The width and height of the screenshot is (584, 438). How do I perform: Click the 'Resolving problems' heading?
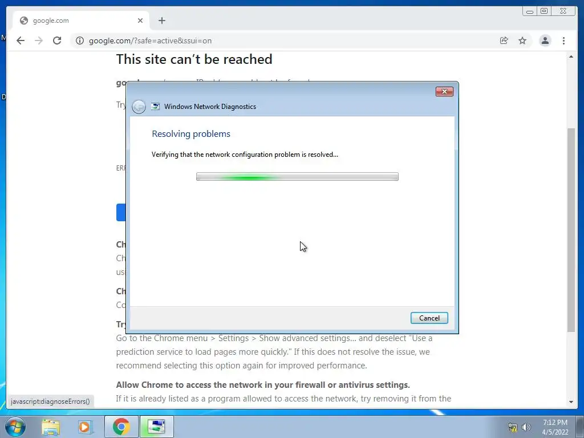(191, 133)
